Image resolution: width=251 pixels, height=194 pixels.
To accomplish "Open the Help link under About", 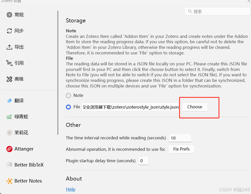I will point(71,189).
